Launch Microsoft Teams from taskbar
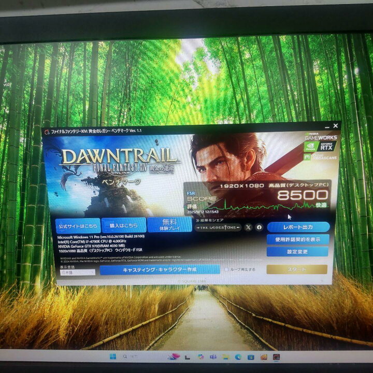 [213, 357]
